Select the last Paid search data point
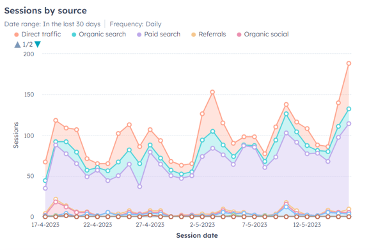385x250 pixels. 349,124
